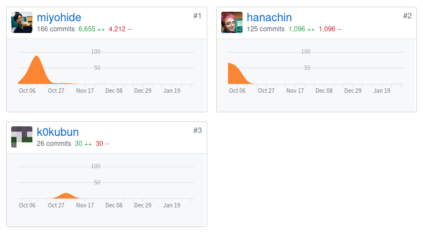View hanachin's 125 commits
This screenshot has width=423, height=232.
pyautogui.click(x=266, y=29)
